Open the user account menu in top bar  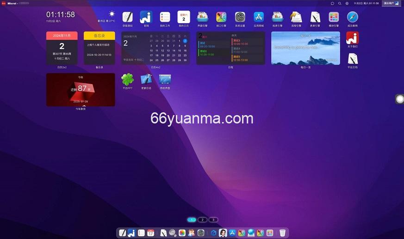(x=391, y=3)
